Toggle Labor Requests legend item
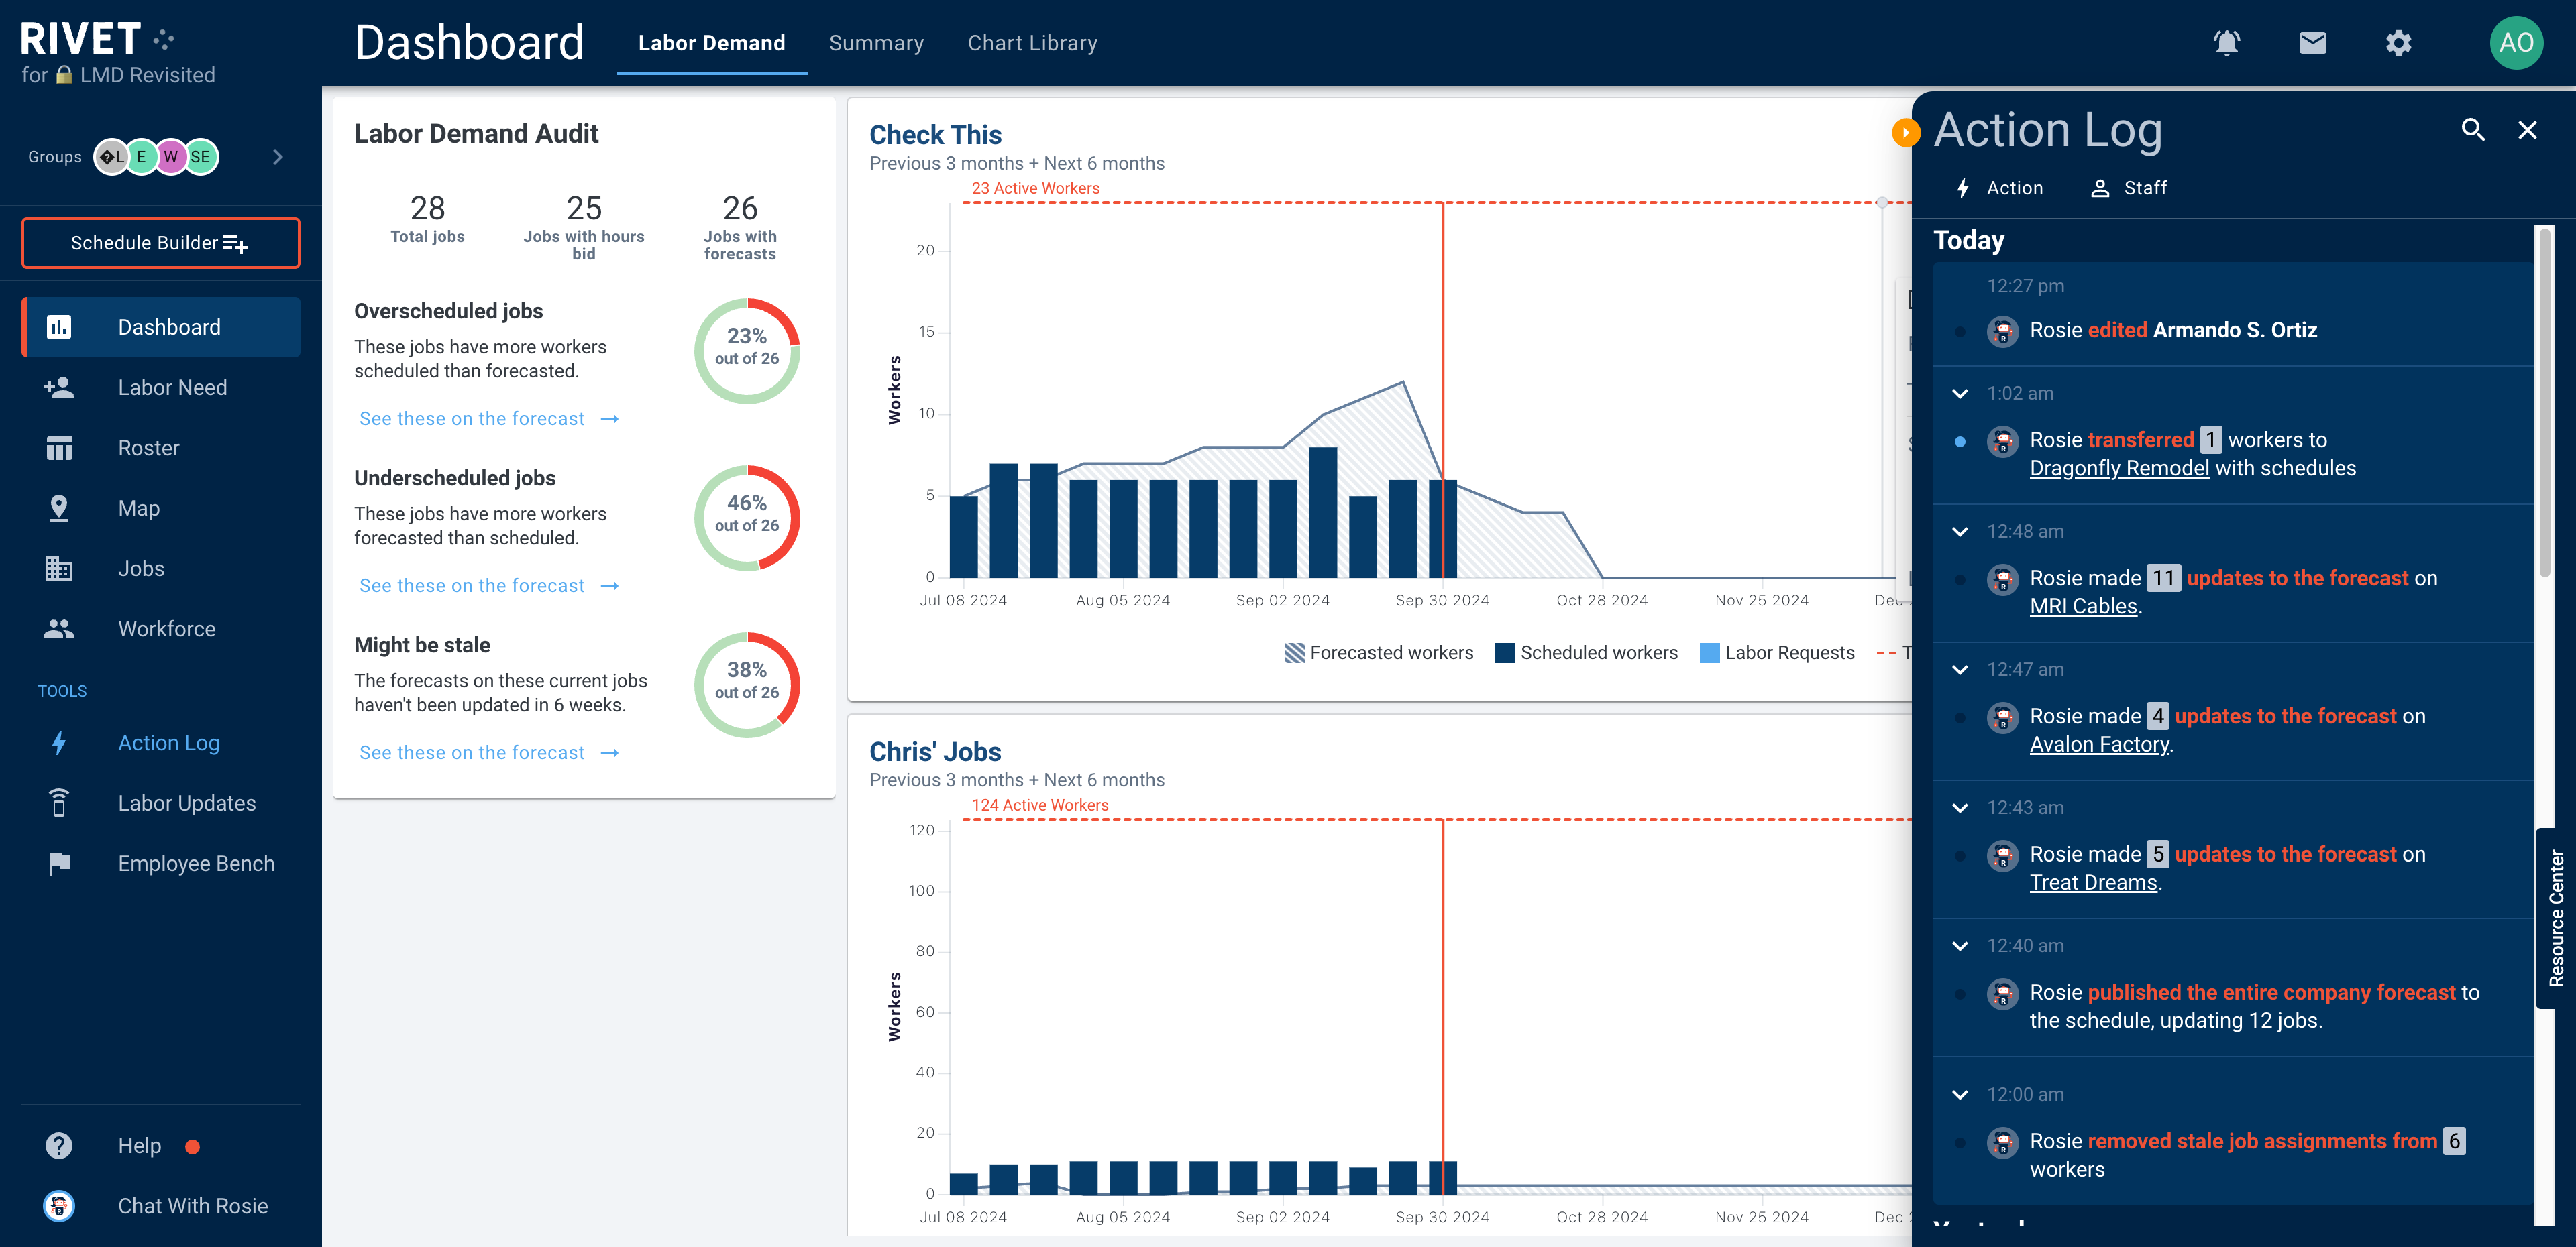The image size is (2576, 1247). pyautogui.click(x=1777, y=652)
